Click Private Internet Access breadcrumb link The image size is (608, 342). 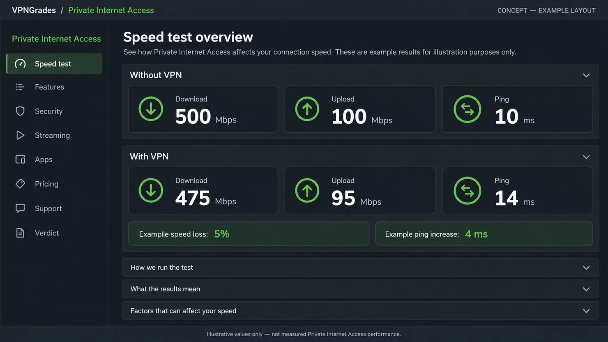[111, 10]
